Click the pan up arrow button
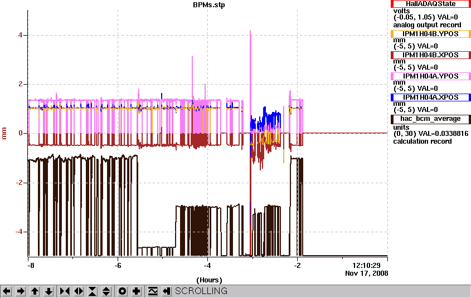The width and height of the screenshot is (471, 298). pos(35,291)
